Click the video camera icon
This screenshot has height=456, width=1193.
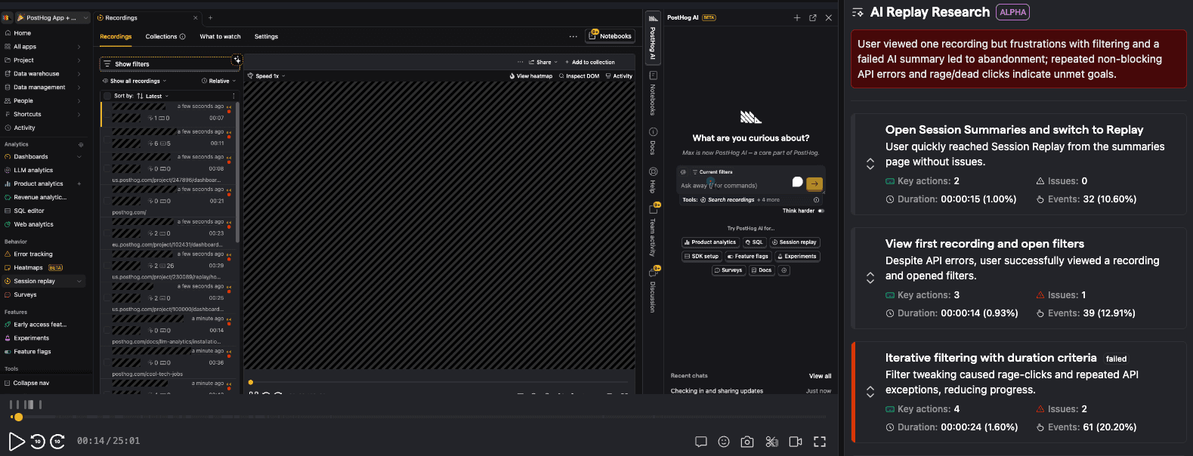pyautogui.click(x=796, y=442)
